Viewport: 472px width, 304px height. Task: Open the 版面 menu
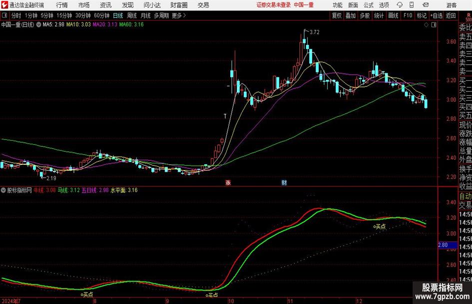pyautogui.click(x=353, y=5)
